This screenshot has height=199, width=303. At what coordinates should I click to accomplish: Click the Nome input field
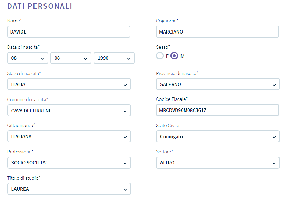click(69, 32)
